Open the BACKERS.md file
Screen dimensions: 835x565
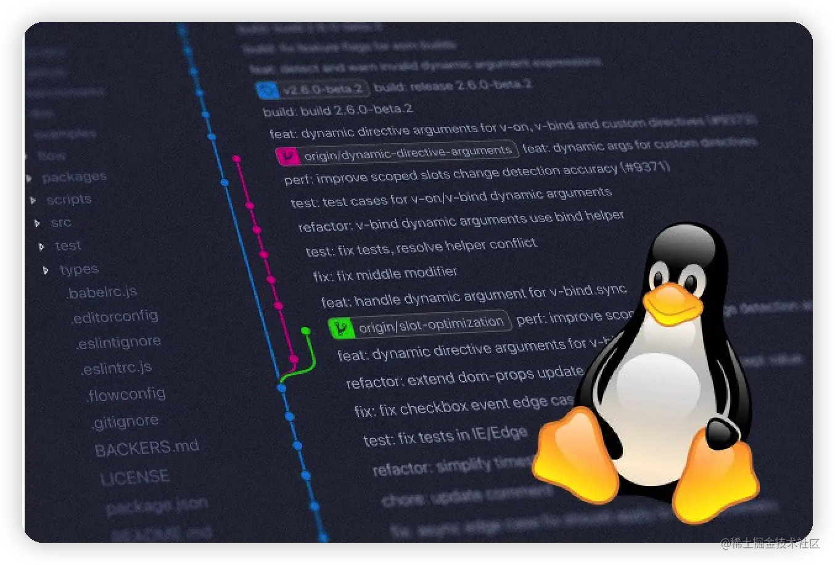tap(147, 448)
